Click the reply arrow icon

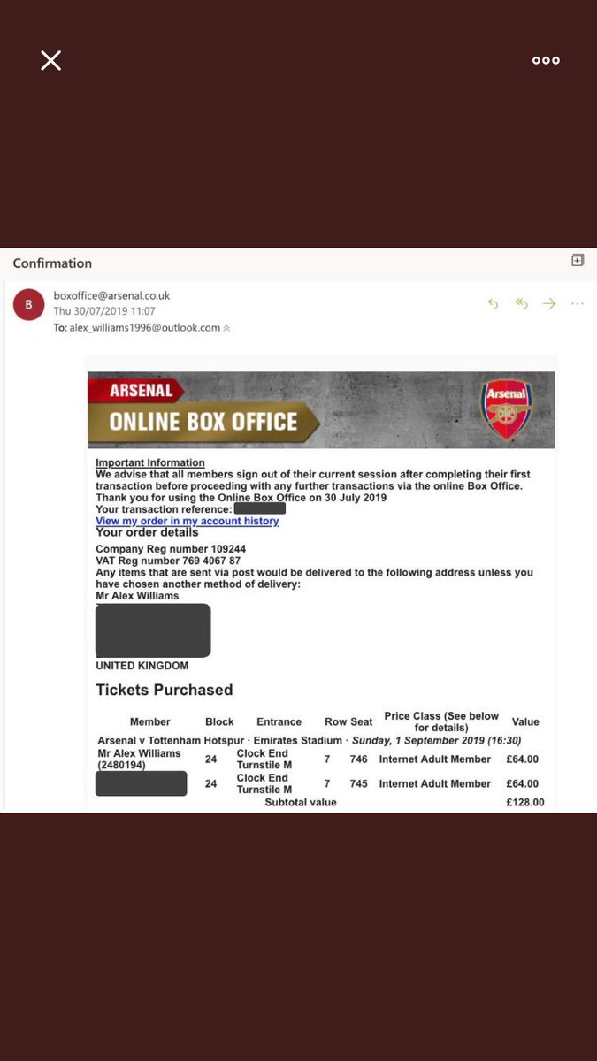[494, 303]
